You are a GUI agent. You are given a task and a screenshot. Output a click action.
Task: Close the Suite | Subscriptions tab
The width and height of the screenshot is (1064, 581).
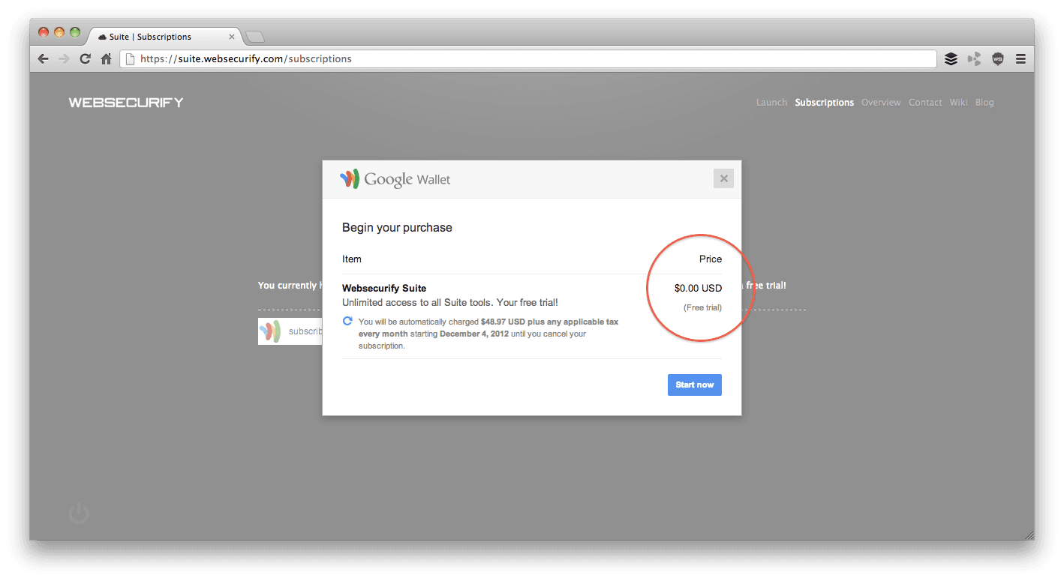click(231, 37)
